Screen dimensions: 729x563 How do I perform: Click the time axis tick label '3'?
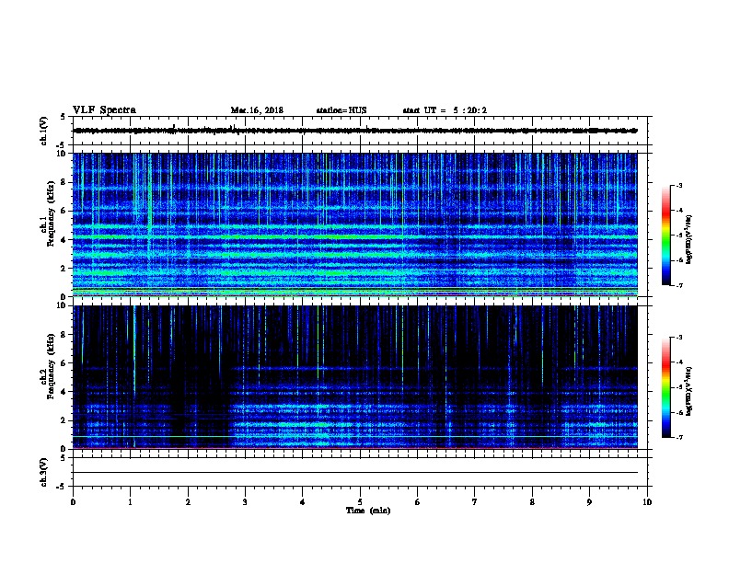coord(245,502)
